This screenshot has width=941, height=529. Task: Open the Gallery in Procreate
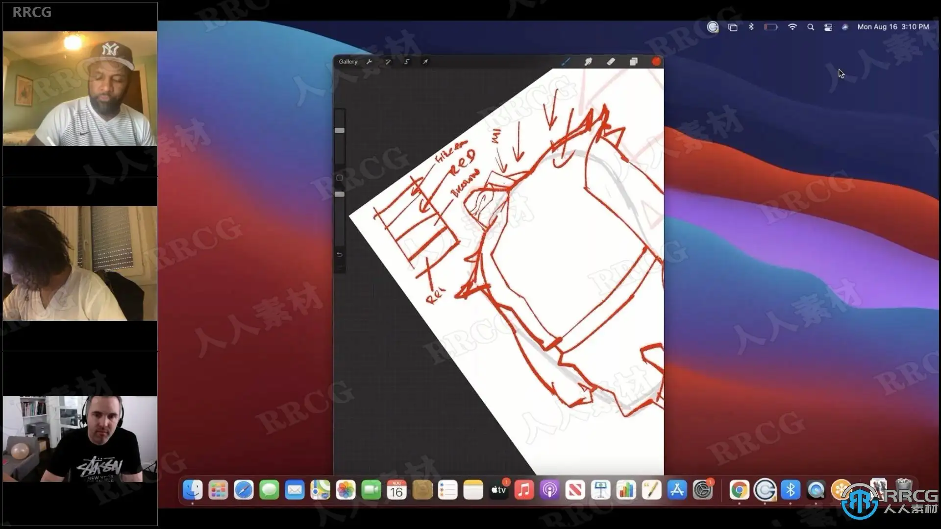(348, 62)
